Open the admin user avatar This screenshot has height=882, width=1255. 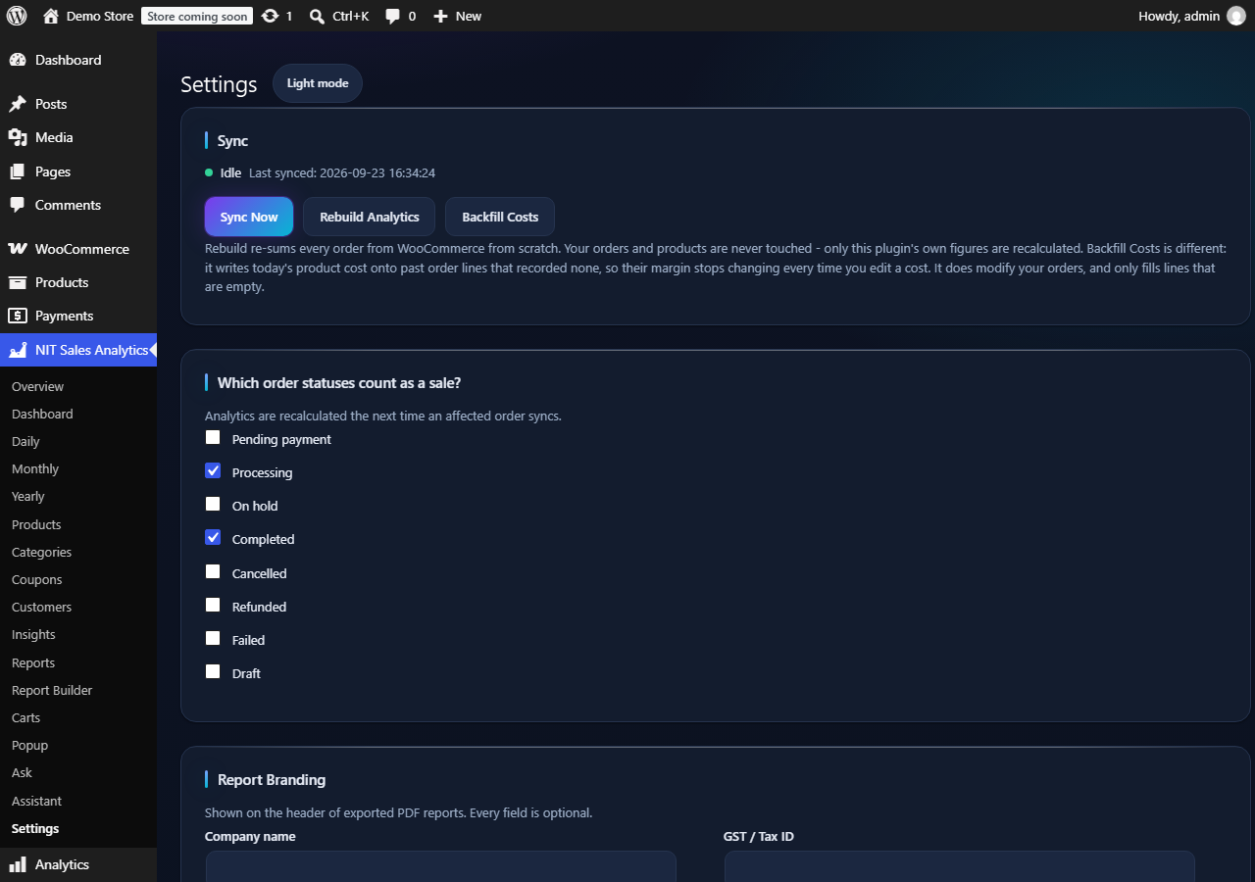[1235, 16]
